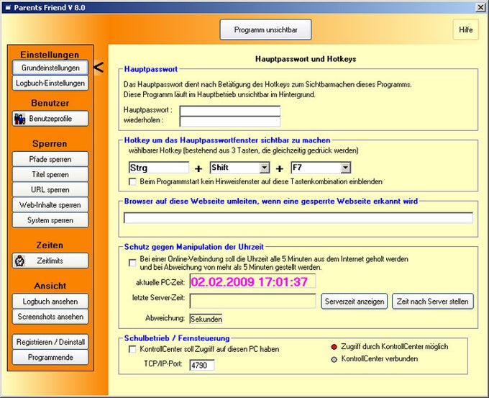Focus the wiederholen password field

[230, 121]
